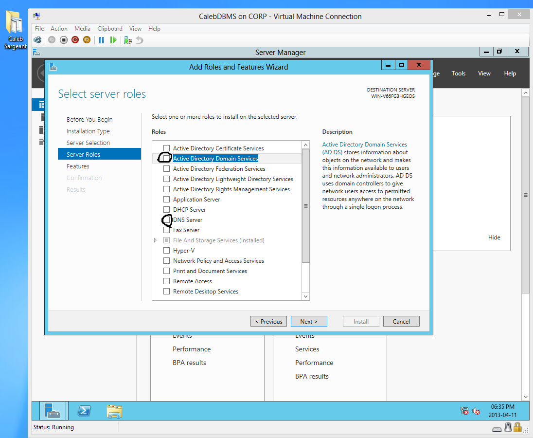Image resolution: width=533 pixels, height=438 pixels.
Task: Click roles list scroll down arrow
Action: tap(305, 296)
